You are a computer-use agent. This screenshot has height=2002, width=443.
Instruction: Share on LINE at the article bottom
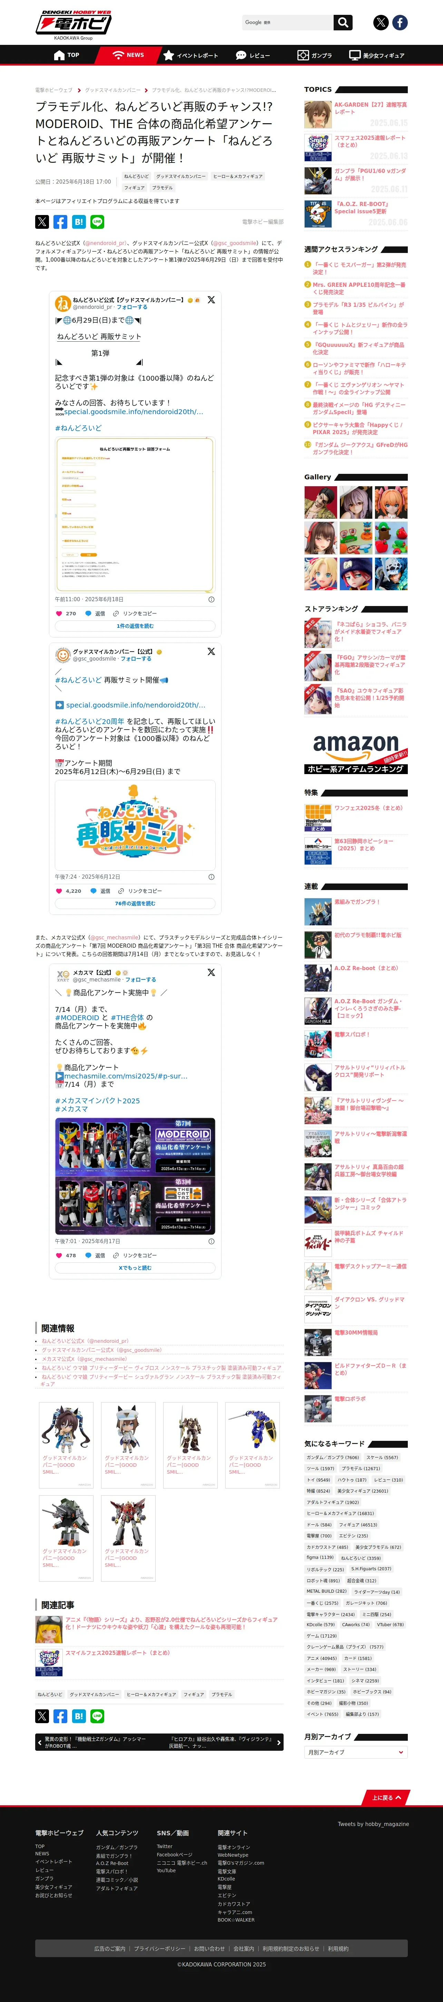coord(97,1716)
